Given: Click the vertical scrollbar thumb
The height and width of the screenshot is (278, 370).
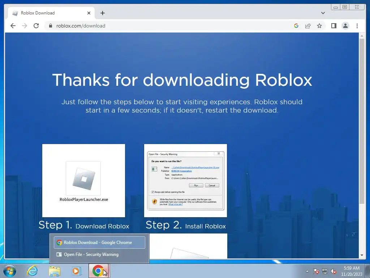Looking at the screenshot, I should (x=362, y=121).
